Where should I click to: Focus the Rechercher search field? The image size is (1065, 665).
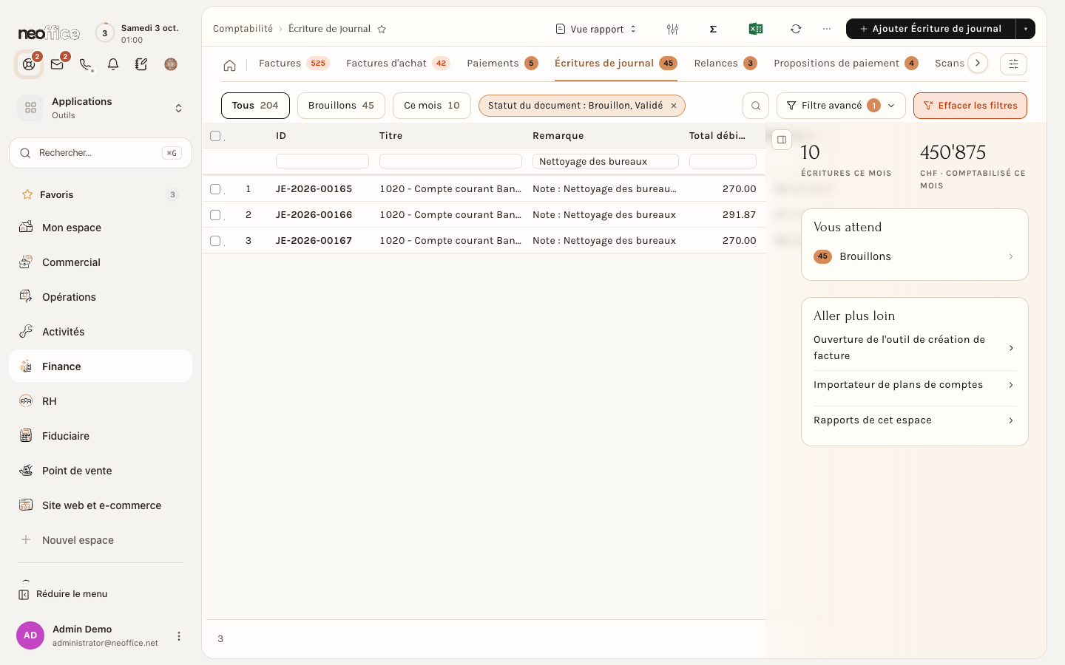pos(101,153)
